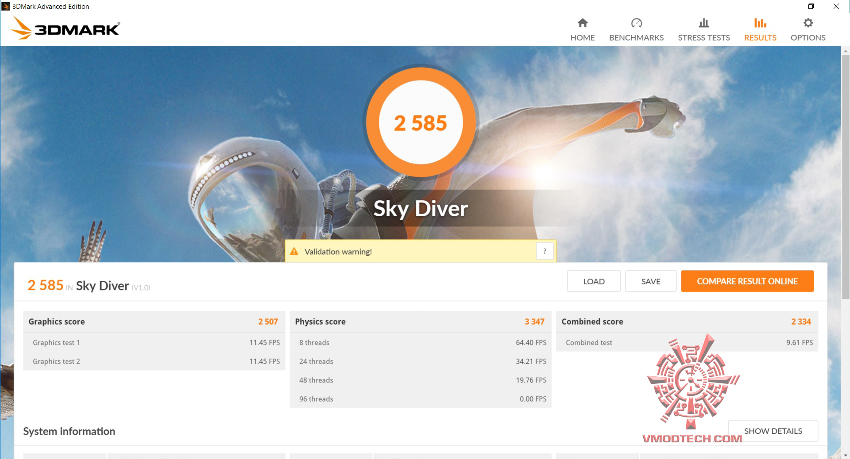Image resolution: width=850 pixels, height=459 pixels.
Task: Click the Combined score header label
Action: point(592,321)
